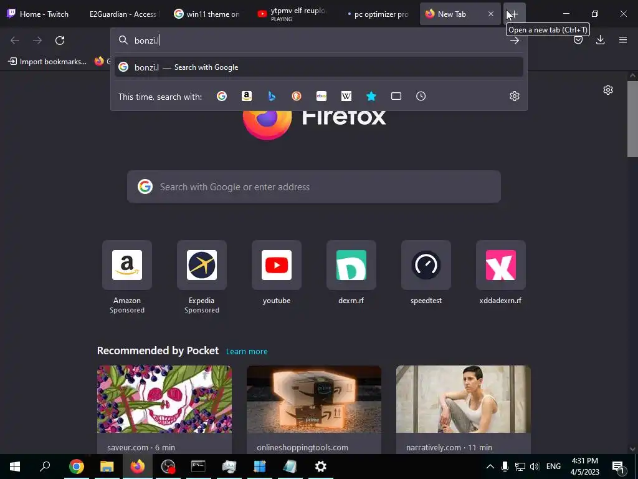Open taskbar Search magnifier
The width and height of the screenshot is (638, 479).
coord(45,467)
